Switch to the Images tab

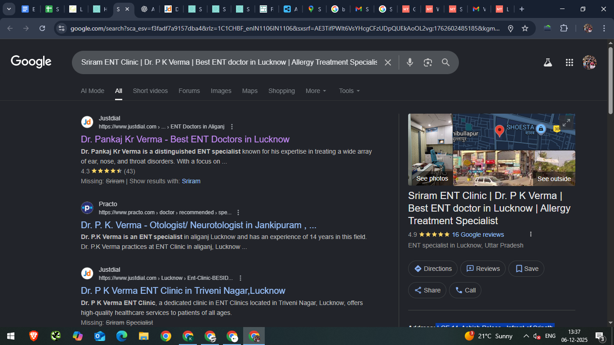[221, 91]
